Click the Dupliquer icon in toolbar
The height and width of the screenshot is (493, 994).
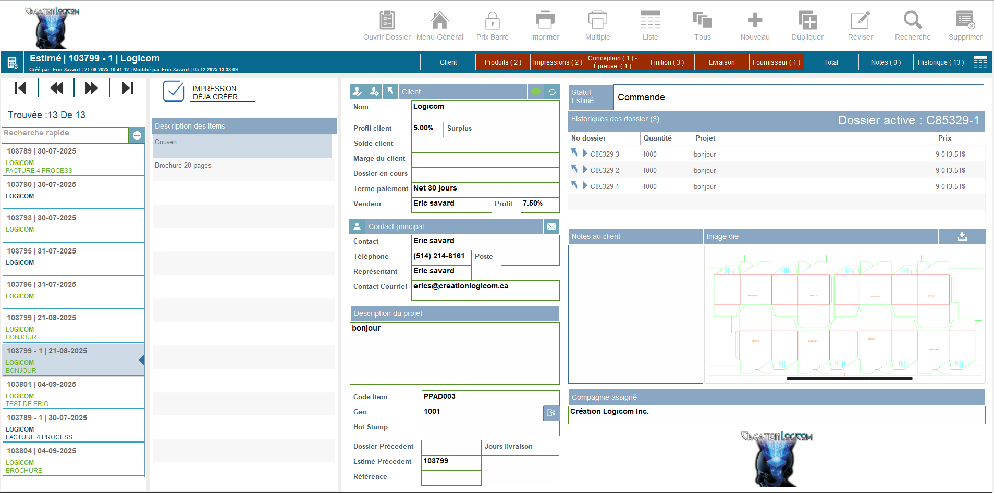click(807, 21)
